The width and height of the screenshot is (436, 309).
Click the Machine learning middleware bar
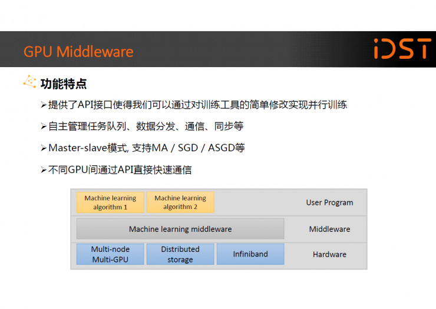click(x=180, y=229)
